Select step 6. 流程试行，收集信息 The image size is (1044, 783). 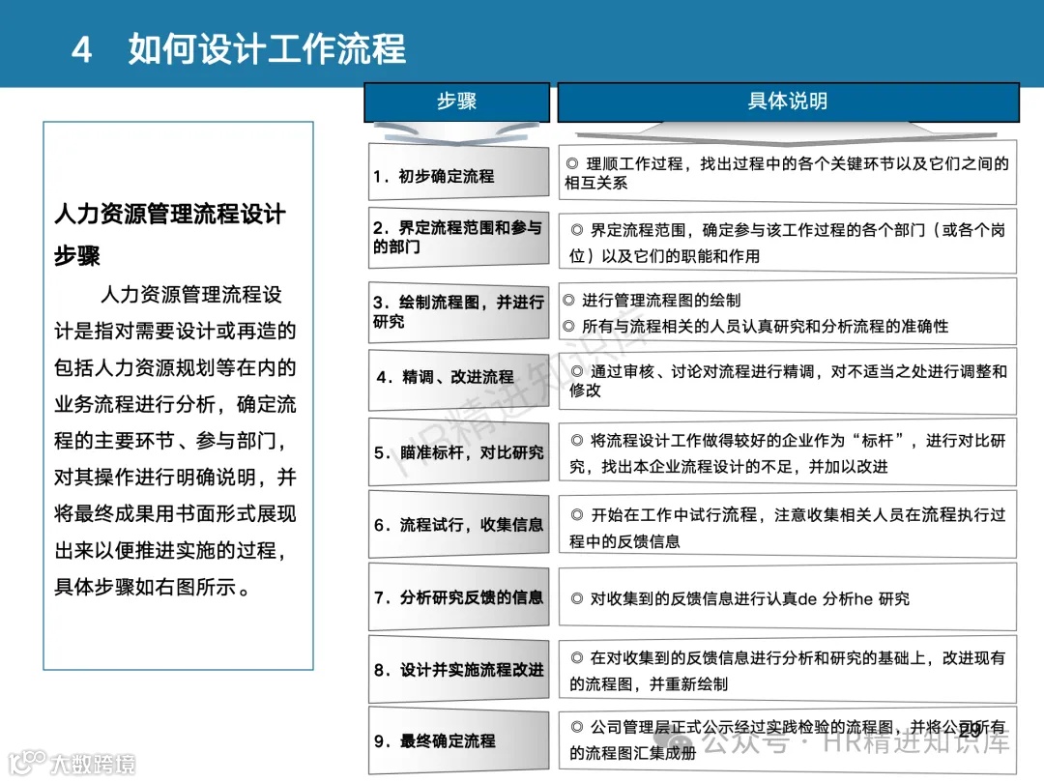455,523
